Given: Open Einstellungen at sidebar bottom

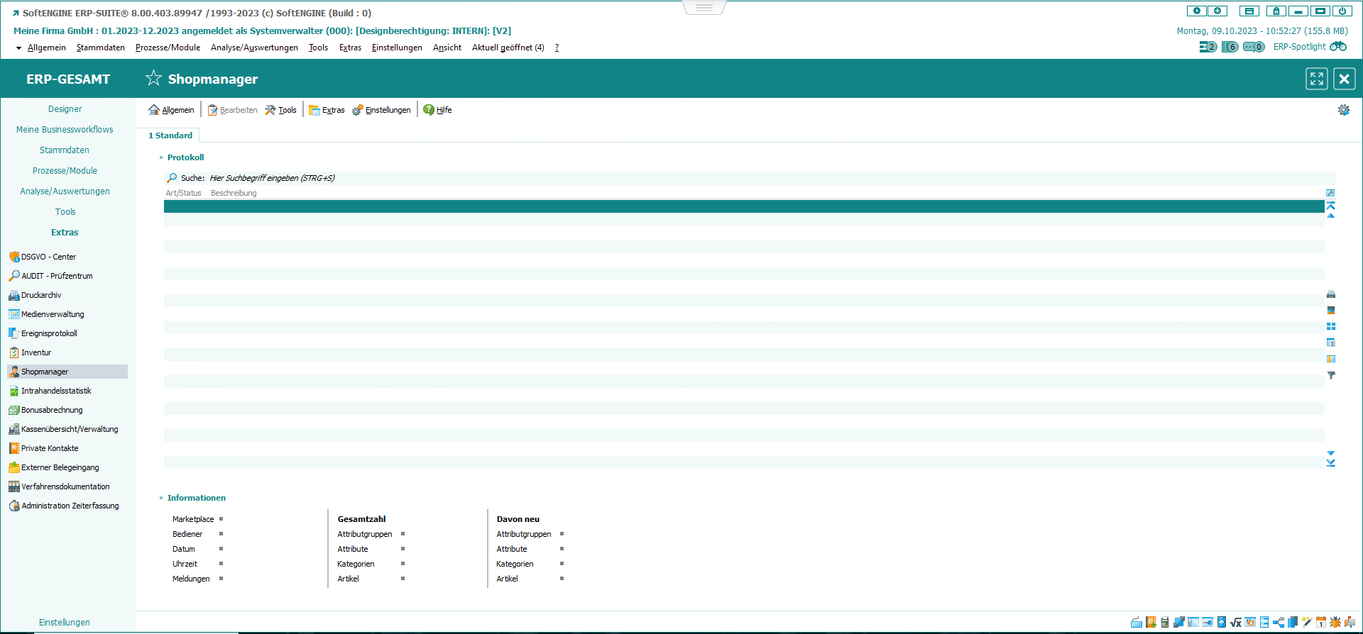Looking at the screenshot, I should coord(65,623).
